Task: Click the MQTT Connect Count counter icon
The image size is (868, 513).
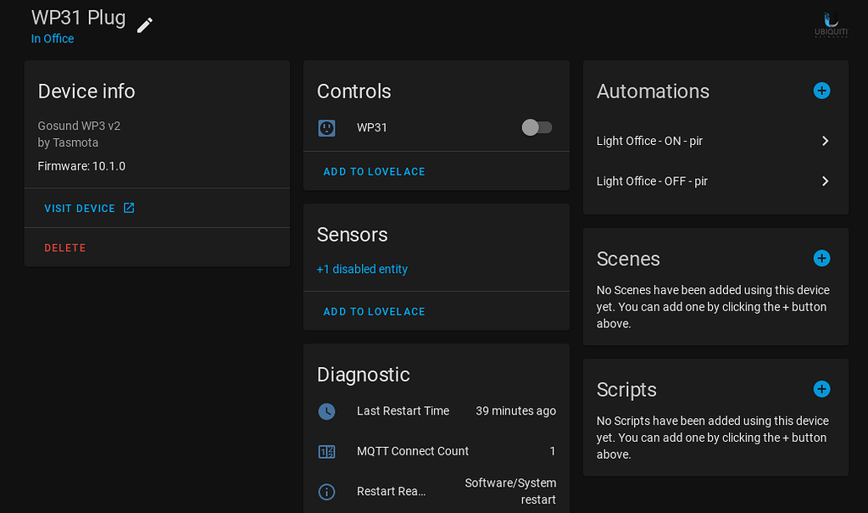Action: (326, 451)
